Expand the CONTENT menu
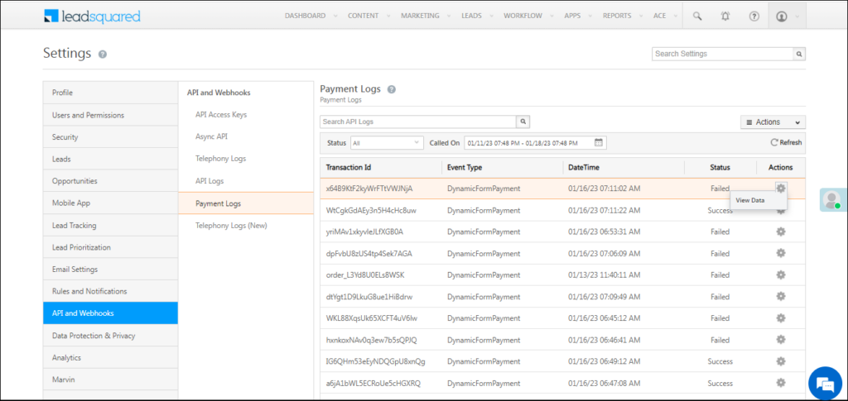The width and height of the screenshot is (848, 401). 368,17
